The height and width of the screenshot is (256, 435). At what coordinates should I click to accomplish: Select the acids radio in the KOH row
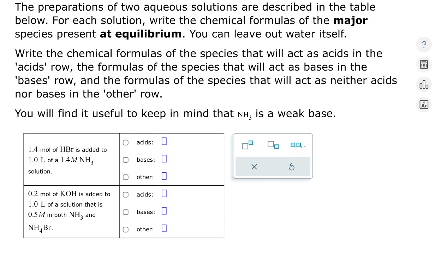[x=125, y=194]
